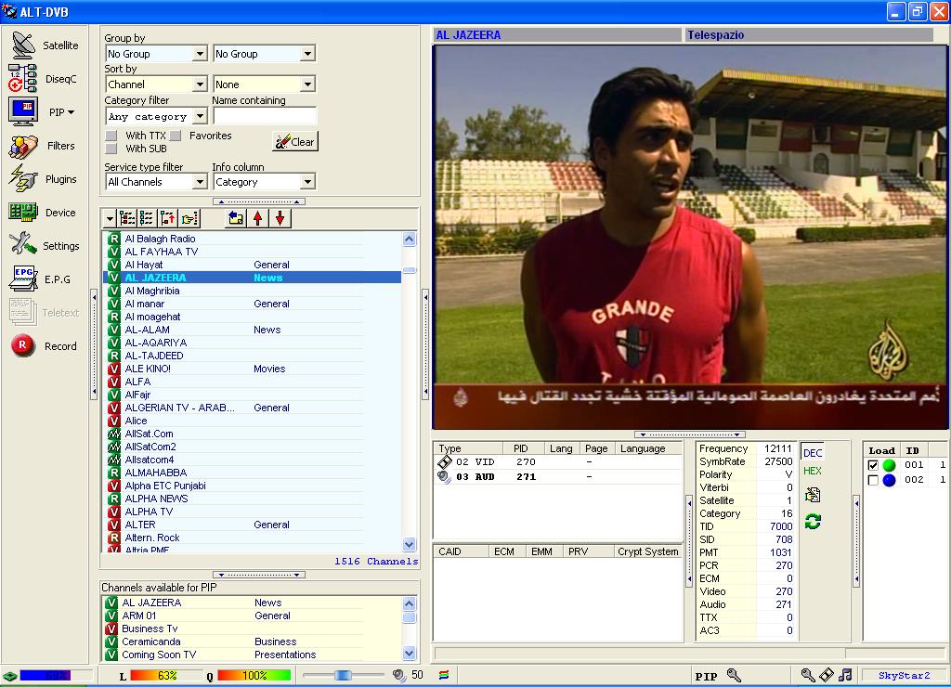Click the PIP label in status bar

pyautogui.click(x=706, y=676)
